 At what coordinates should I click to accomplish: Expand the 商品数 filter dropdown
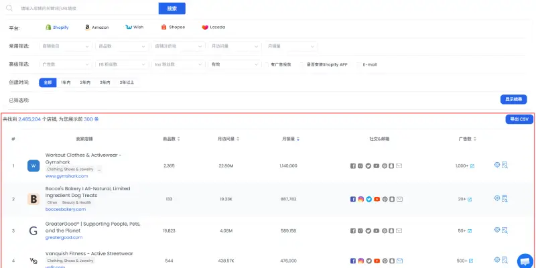[122, 46]
